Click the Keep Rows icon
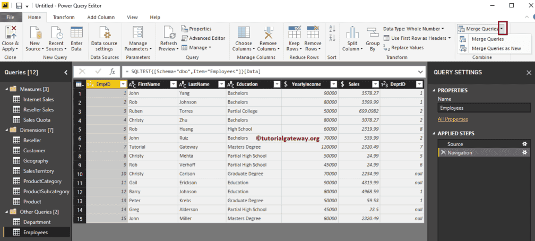Image resolution: width=535 pixels, height=241 pixels. (x=294, y=33)
